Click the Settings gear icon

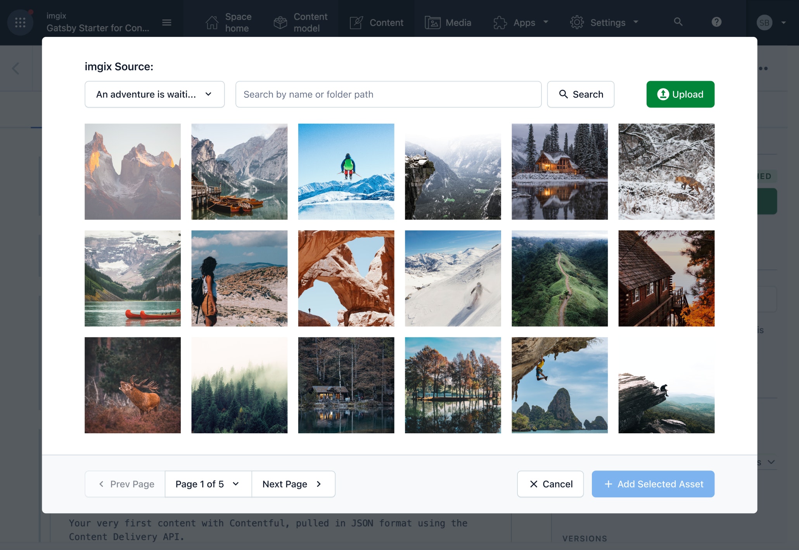pyautogui.click(x=576, y=22)
